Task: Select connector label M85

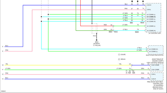Action: (131, 22)
